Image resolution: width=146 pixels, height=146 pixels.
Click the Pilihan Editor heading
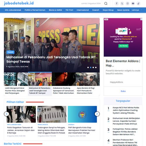(x=15, y=102)
